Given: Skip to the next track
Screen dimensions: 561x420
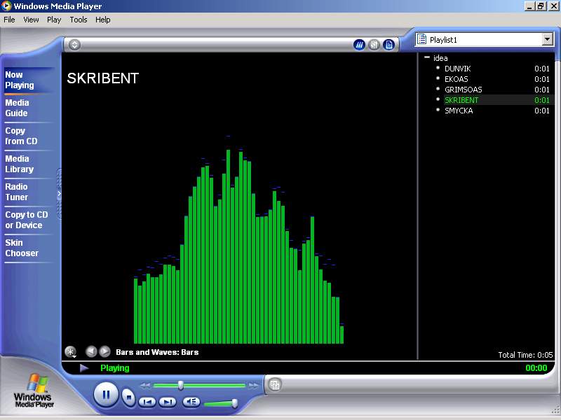Looking at the screenshot, I should coord(168,402).
